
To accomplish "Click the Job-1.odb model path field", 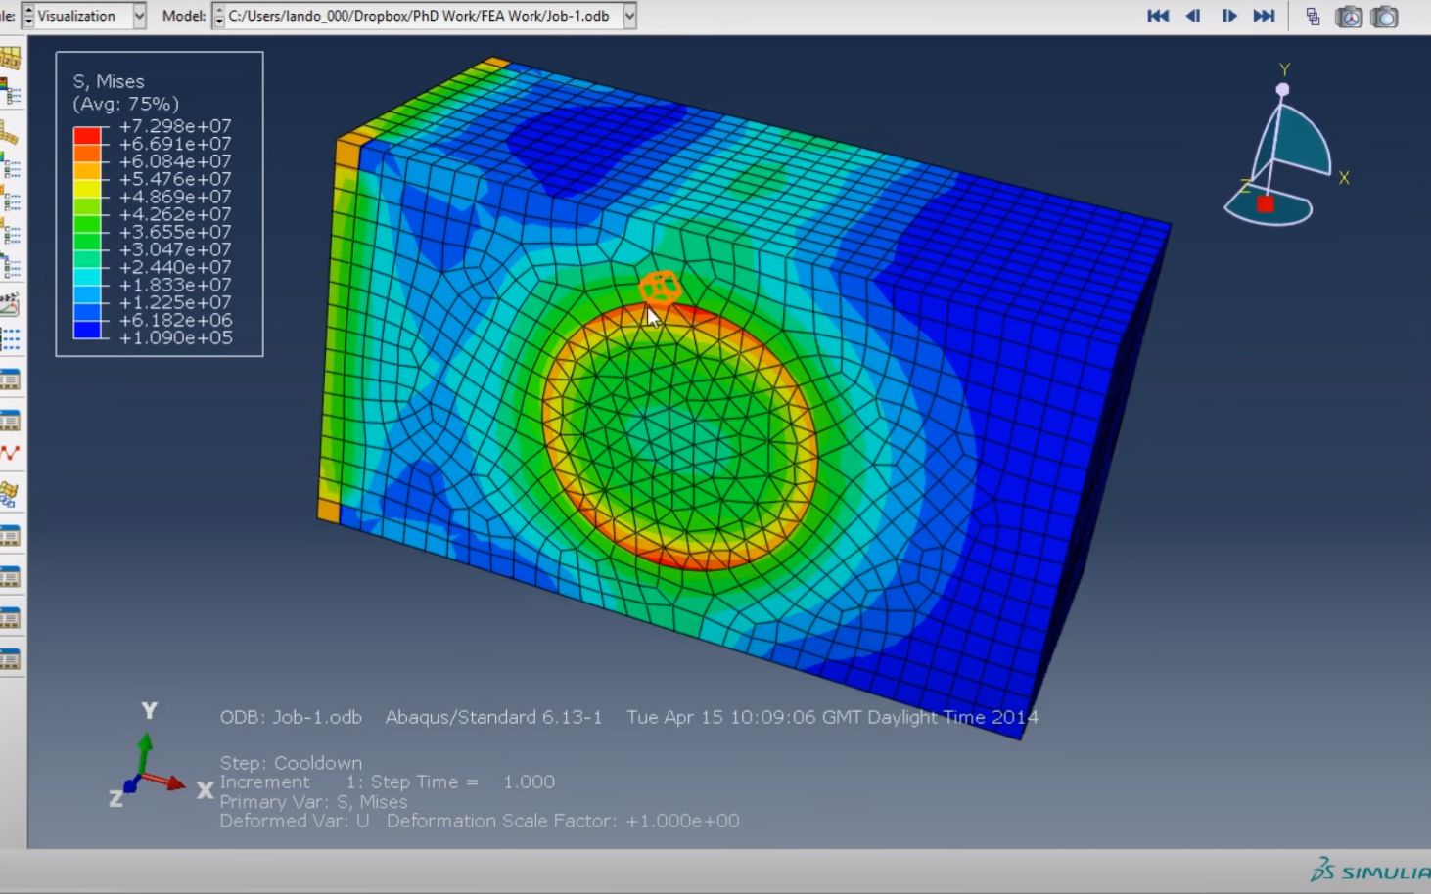I will tap(424, 16).
